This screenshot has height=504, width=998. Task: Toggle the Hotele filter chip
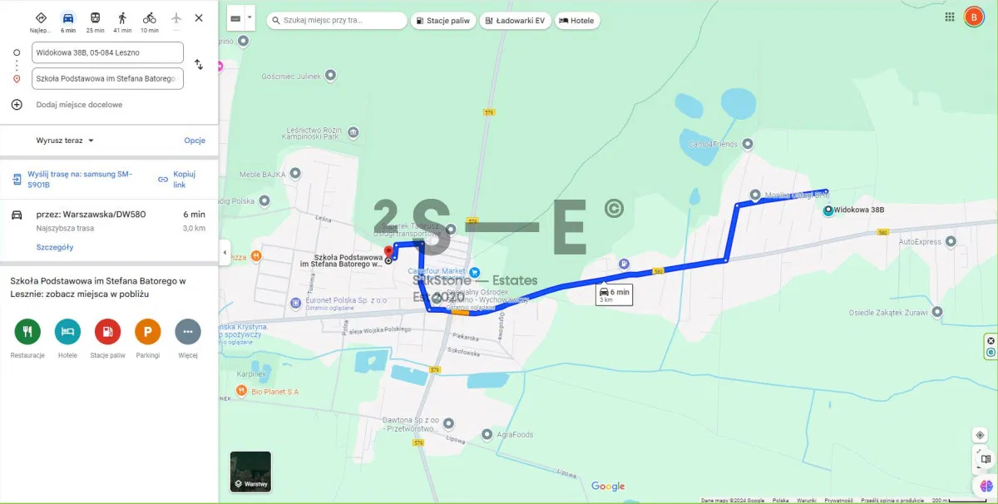coord(576,20)
